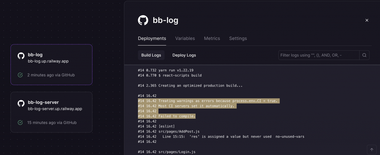380x155 pixels.
Task: Open bb-log-server.up.railway.app link
Action: pyautogui.click(x=55, y=109)
